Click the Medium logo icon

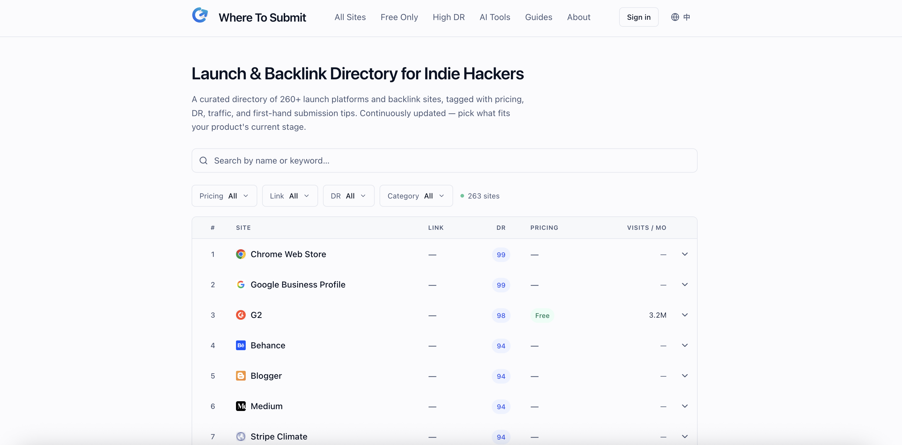click(241, 406)
